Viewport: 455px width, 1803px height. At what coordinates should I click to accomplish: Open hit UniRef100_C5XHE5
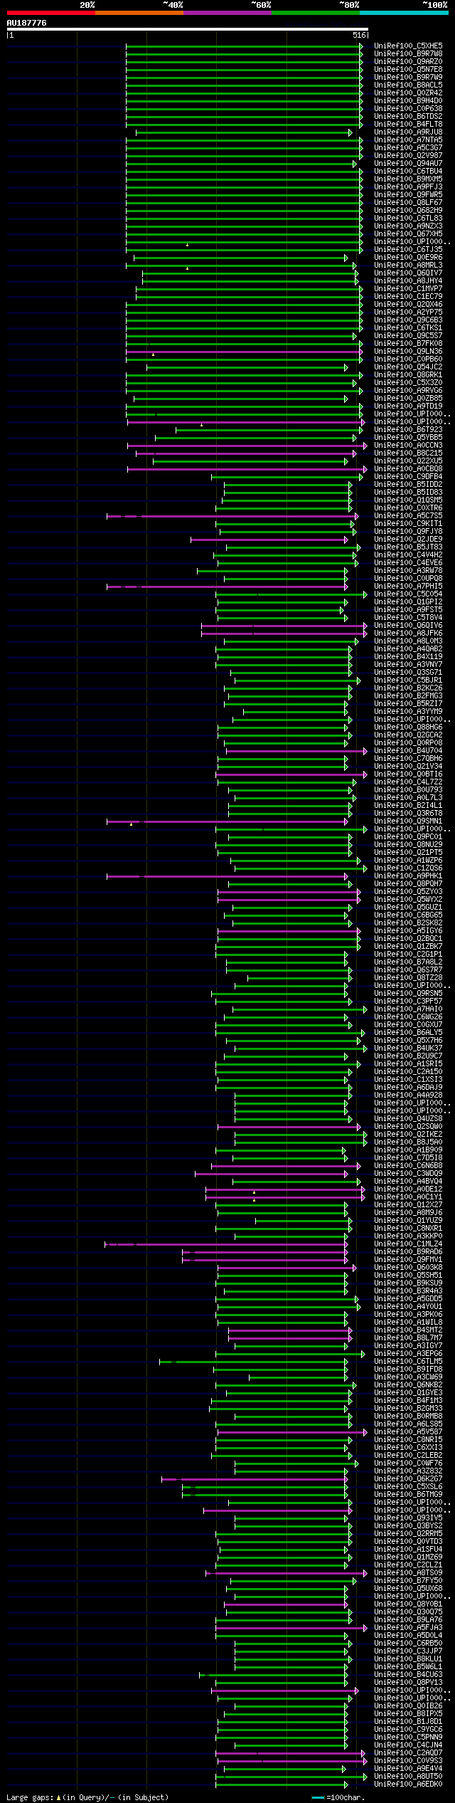(408, 46)
